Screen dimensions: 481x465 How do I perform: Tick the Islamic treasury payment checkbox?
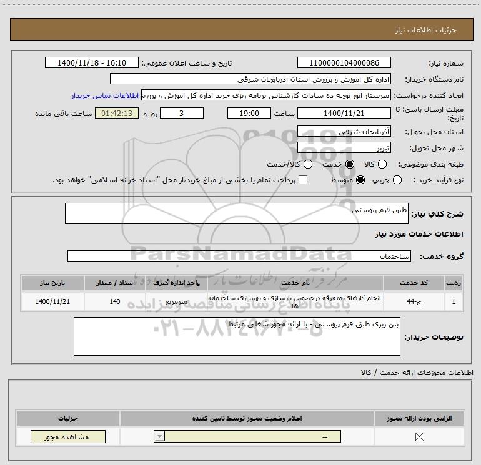pos(303,180)
